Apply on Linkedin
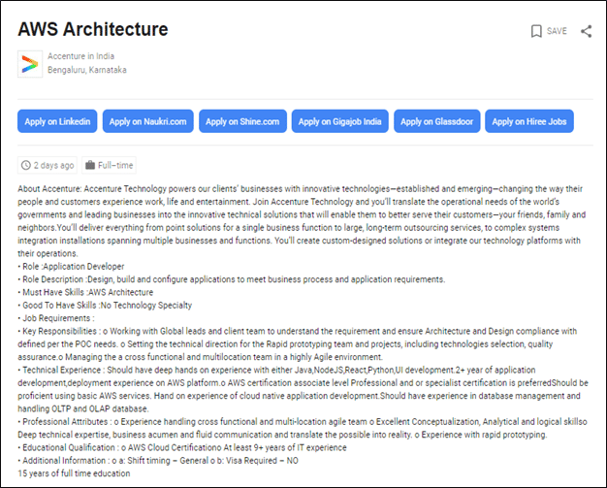Screen dimensions: 607x488 (x=57, y=121)
